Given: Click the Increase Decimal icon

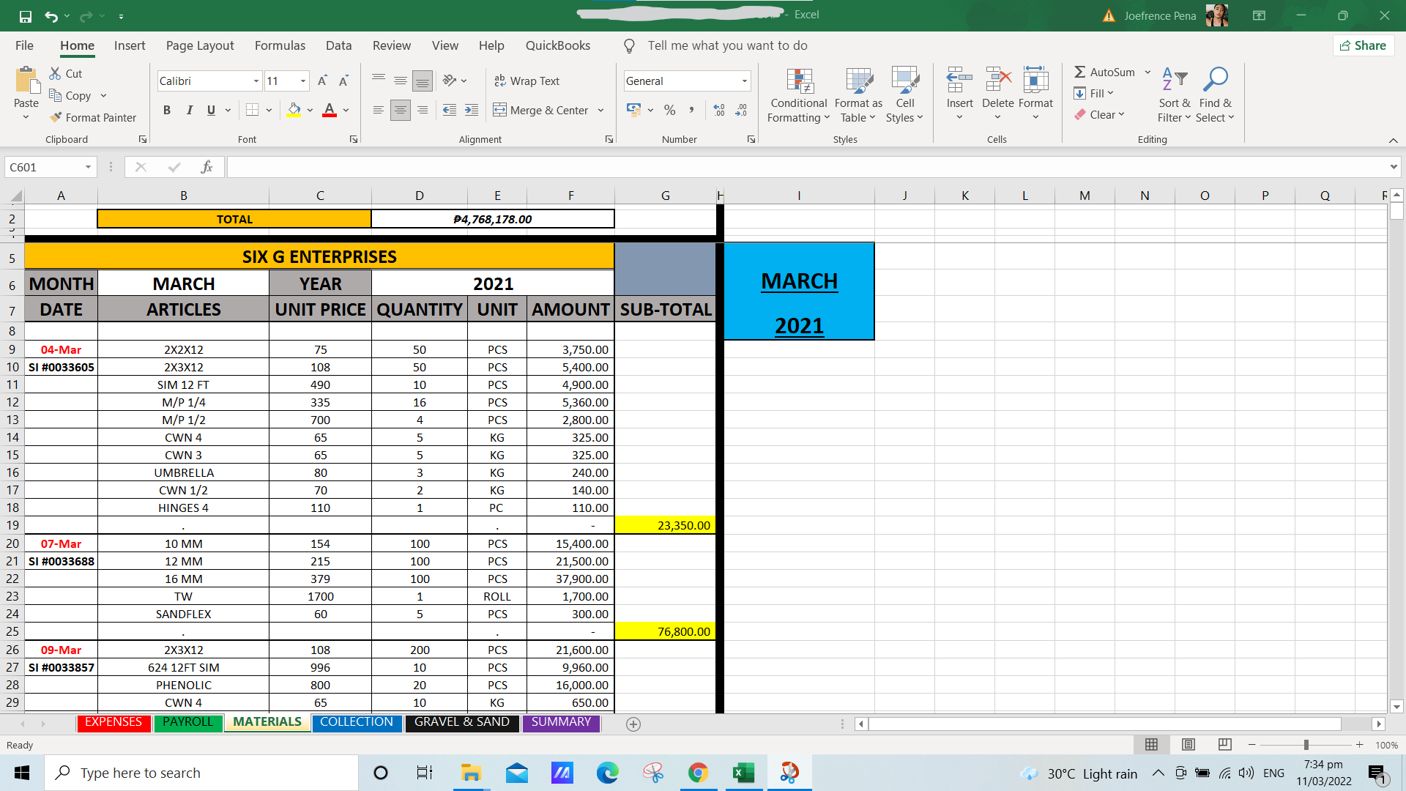Looking at the screenshot, I should click(719, 110).
